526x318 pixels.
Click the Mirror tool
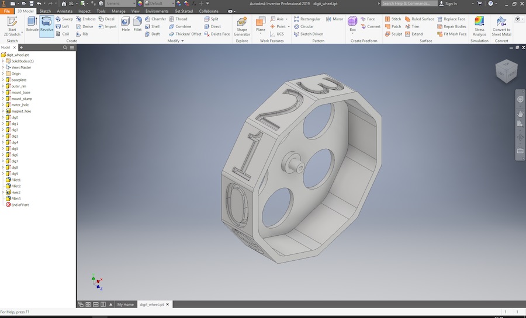pos(334,19)
